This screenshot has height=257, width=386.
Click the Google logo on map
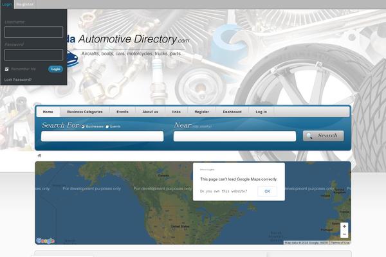click(45, 240)
